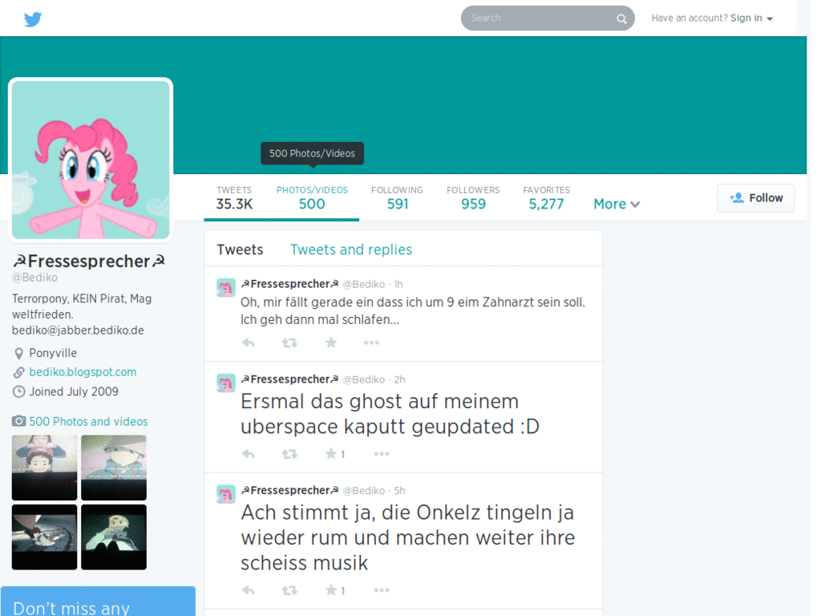This screenshot has height=616, width=821.
Task: Open the 1h timestamp of first tweet
Action: point(398,284)
